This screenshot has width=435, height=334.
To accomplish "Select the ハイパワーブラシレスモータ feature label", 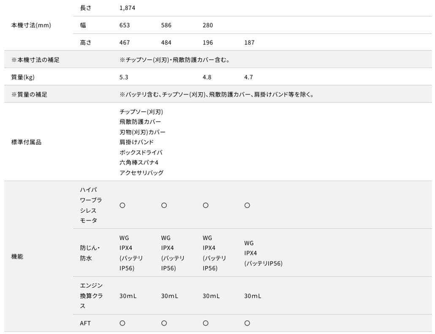I will pyautogui.click(x=91, y=205).
